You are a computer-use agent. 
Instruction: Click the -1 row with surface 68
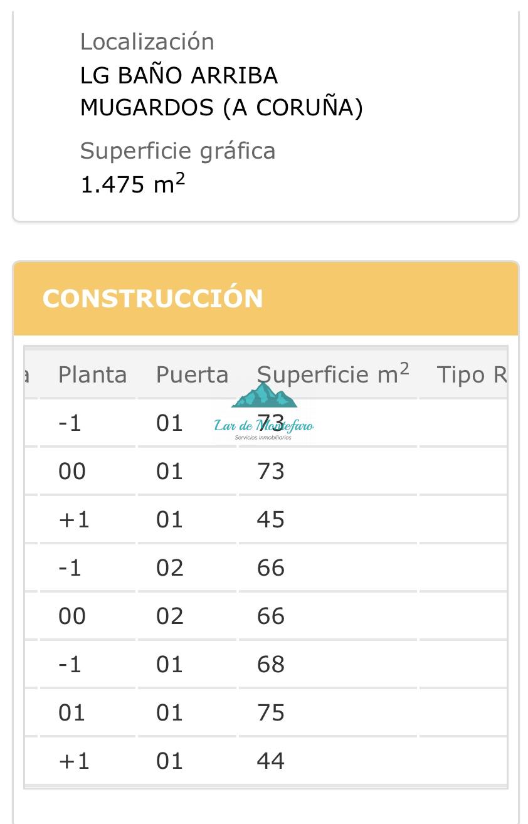click(266, 664)
